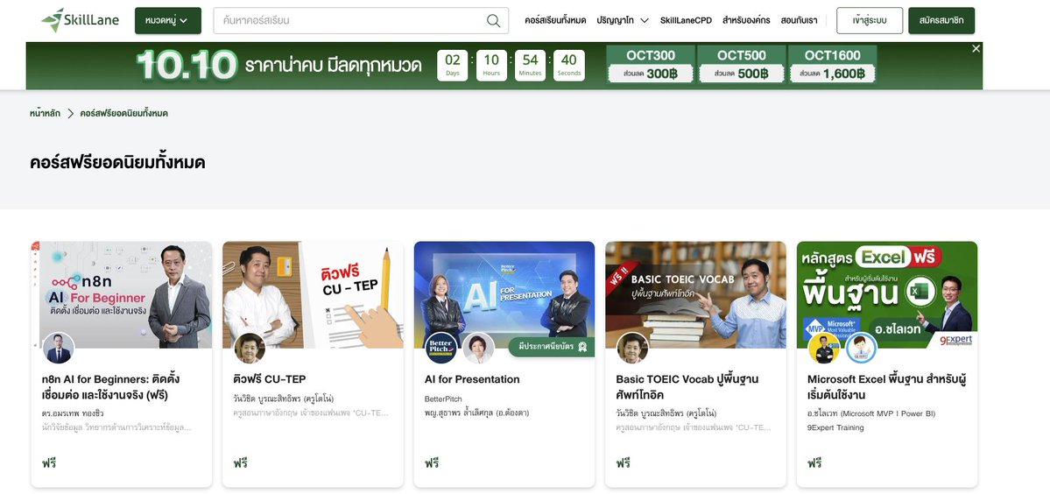The image size is (1050, 494).
Task: Open the Excel พื้นฐาน course thumbnail
Action: pos(886,294)
